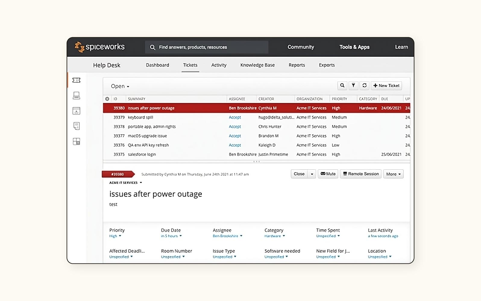Sort by the ASSIGNEE column header
The width and height of the screenshot is (481, 301).
pos(237,99)
